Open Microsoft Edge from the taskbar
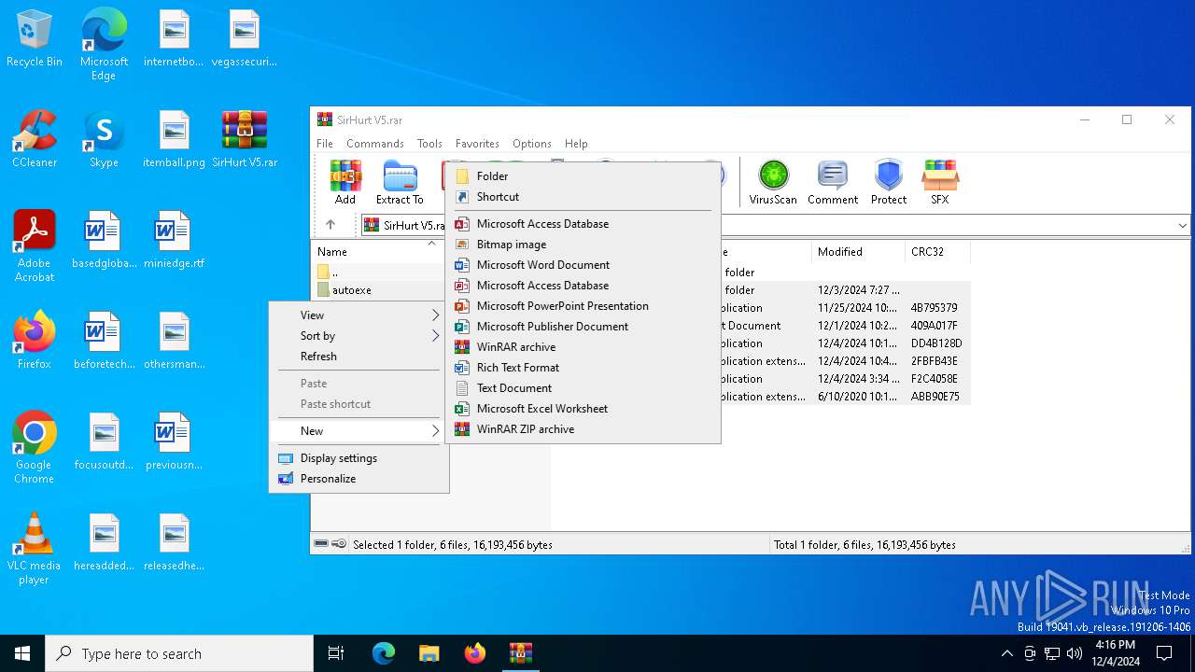 (x=384, y=653)
